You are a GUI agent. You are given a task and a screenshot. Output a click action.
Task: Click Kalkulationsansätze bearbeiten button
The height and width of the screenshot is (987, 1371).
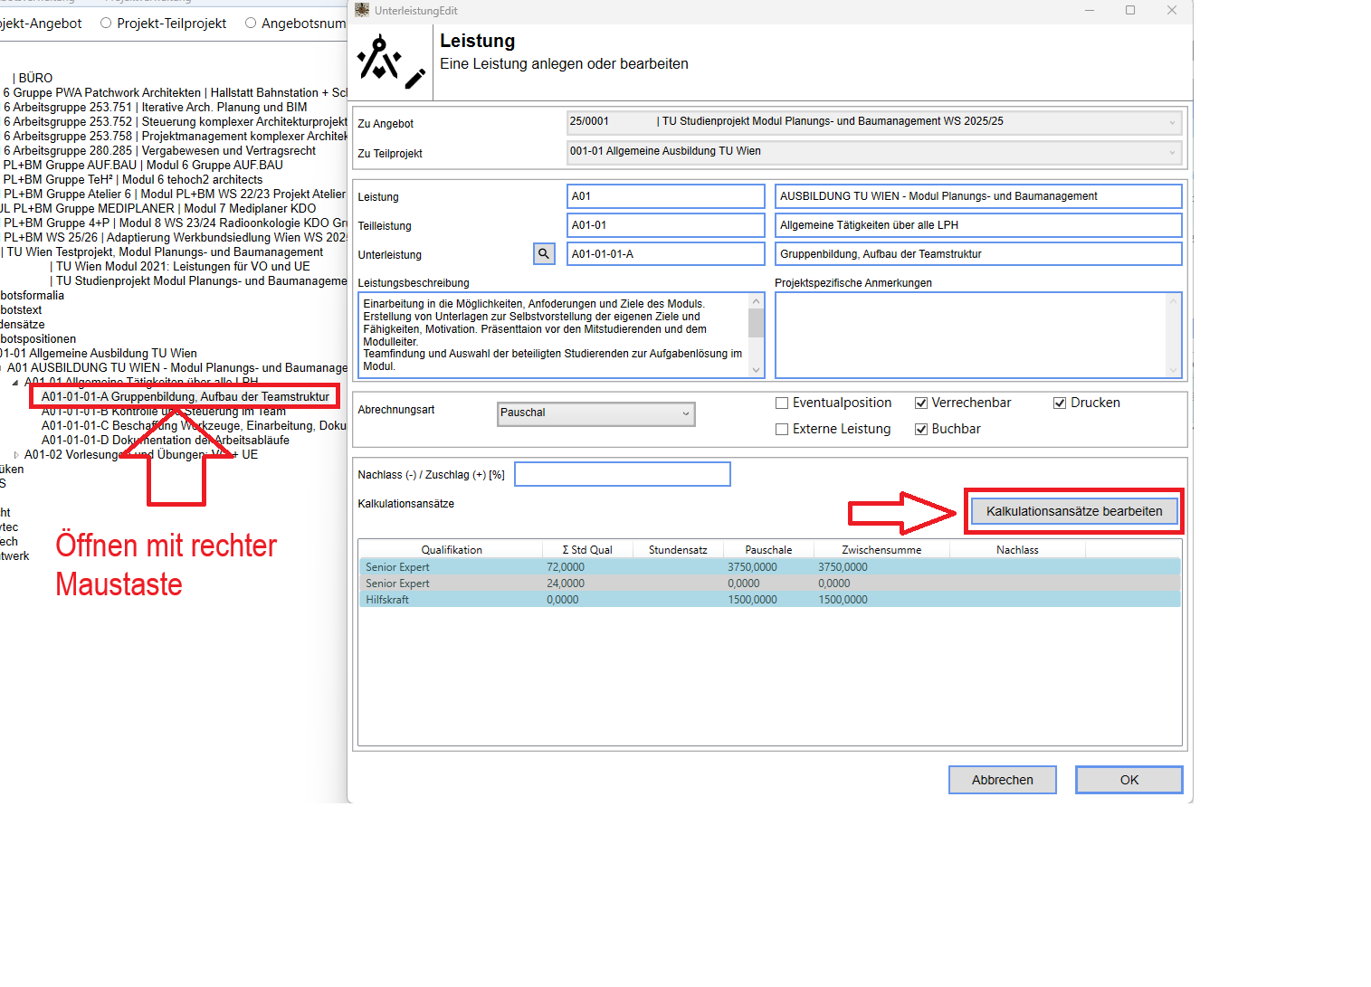(1073, 511)
